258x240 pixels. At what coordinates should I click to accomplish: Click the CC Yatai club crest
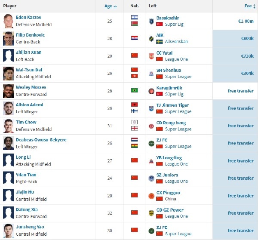coord(151,56)
